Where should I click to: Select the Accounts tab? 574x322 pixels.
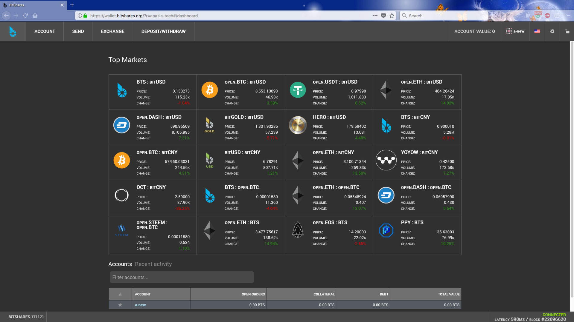point(120,264)
